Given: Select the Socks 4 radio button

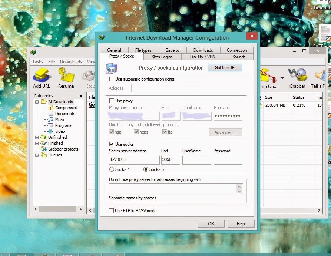Looking at the screenshot, I should 112,169.
